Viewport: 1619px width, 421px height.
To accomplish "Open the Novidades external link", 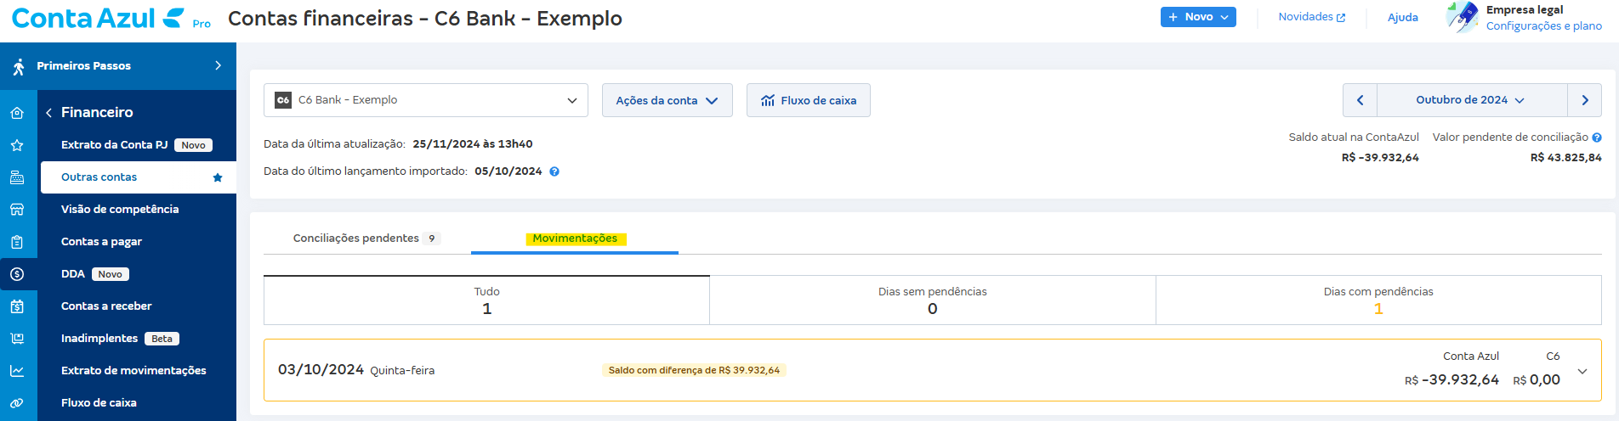I will tap(1312, 17).
